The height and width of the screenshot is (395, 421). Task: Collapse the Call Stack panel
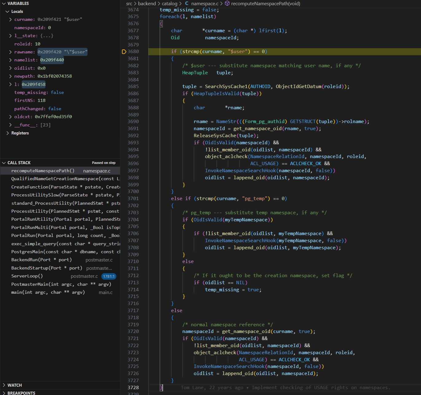click(4, 163)
